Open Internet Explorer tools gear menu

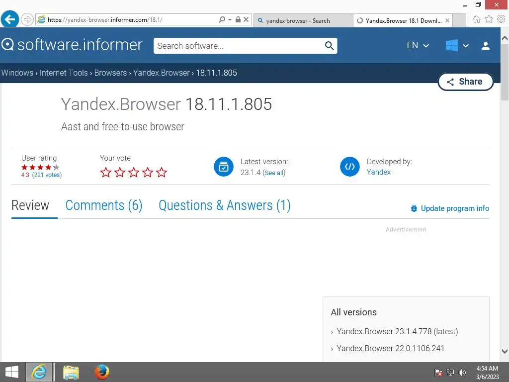[x=501, y=19]
